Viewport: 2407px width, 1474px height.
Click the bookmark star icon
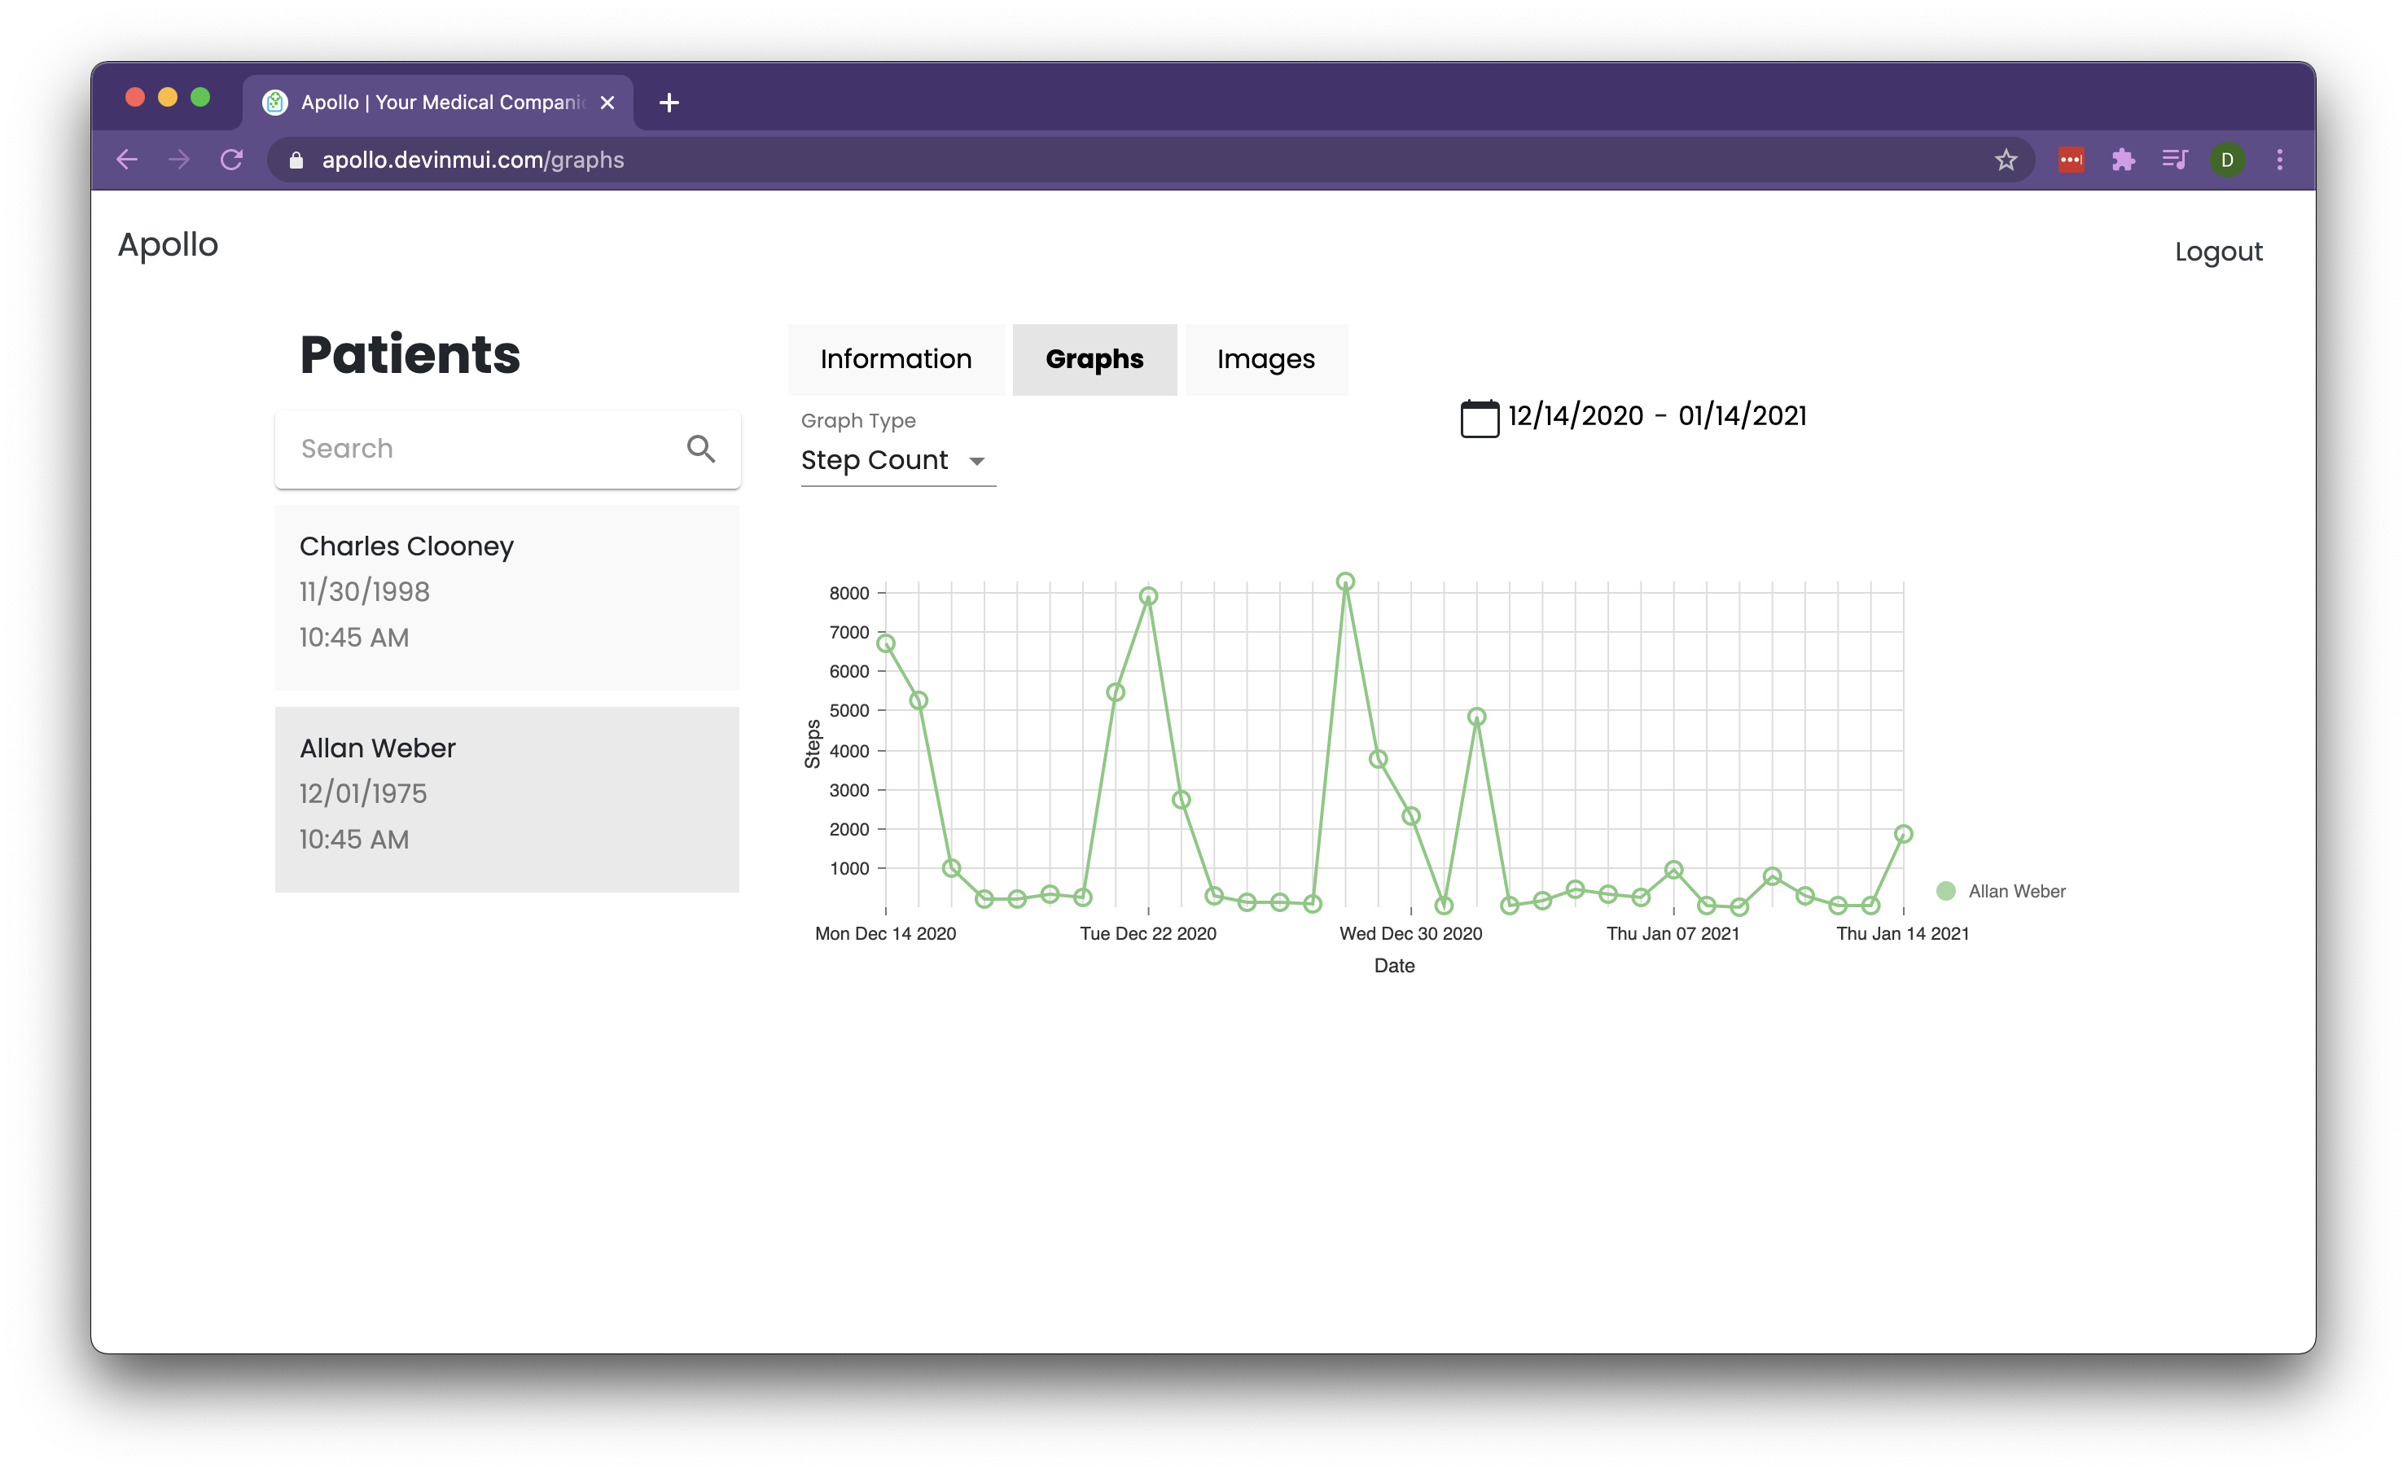2006,160
